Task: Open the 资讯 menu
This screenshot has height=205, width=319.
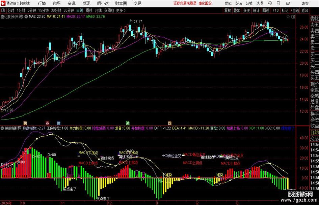Action: click(x=72, y=3)
